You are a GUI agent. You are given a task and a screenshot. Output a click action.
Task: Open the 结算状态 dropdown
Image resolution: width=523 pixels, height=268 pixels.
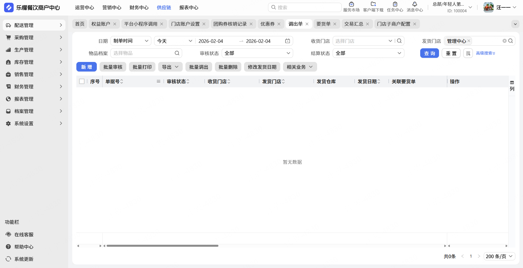tap(368, 53)
